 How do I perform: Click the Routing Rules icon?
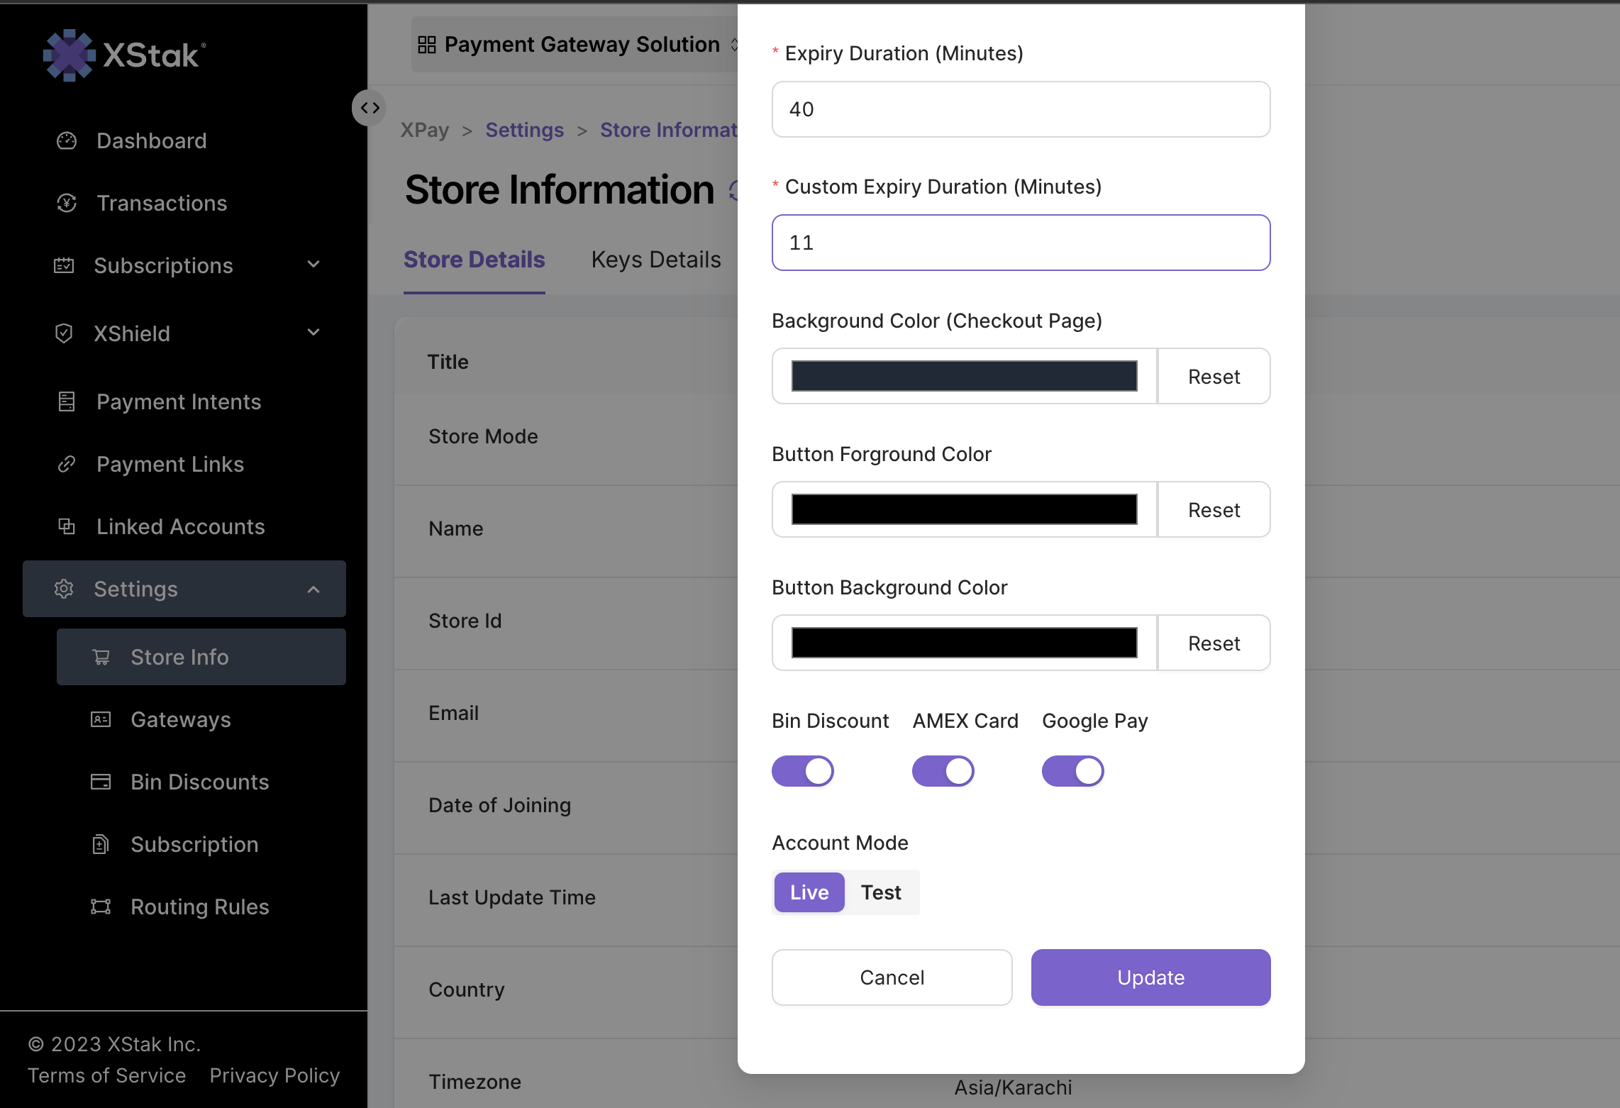pos(101,907)
